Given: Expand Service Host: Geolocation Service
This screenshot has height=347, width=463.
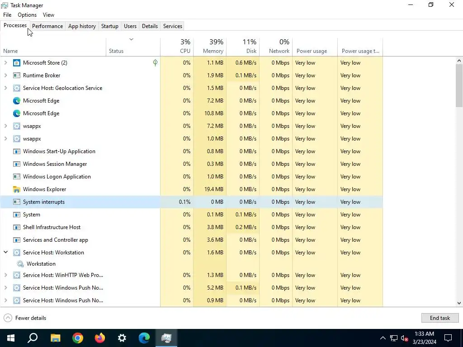Looking at the screenshot, I should [x=5, y=88].
